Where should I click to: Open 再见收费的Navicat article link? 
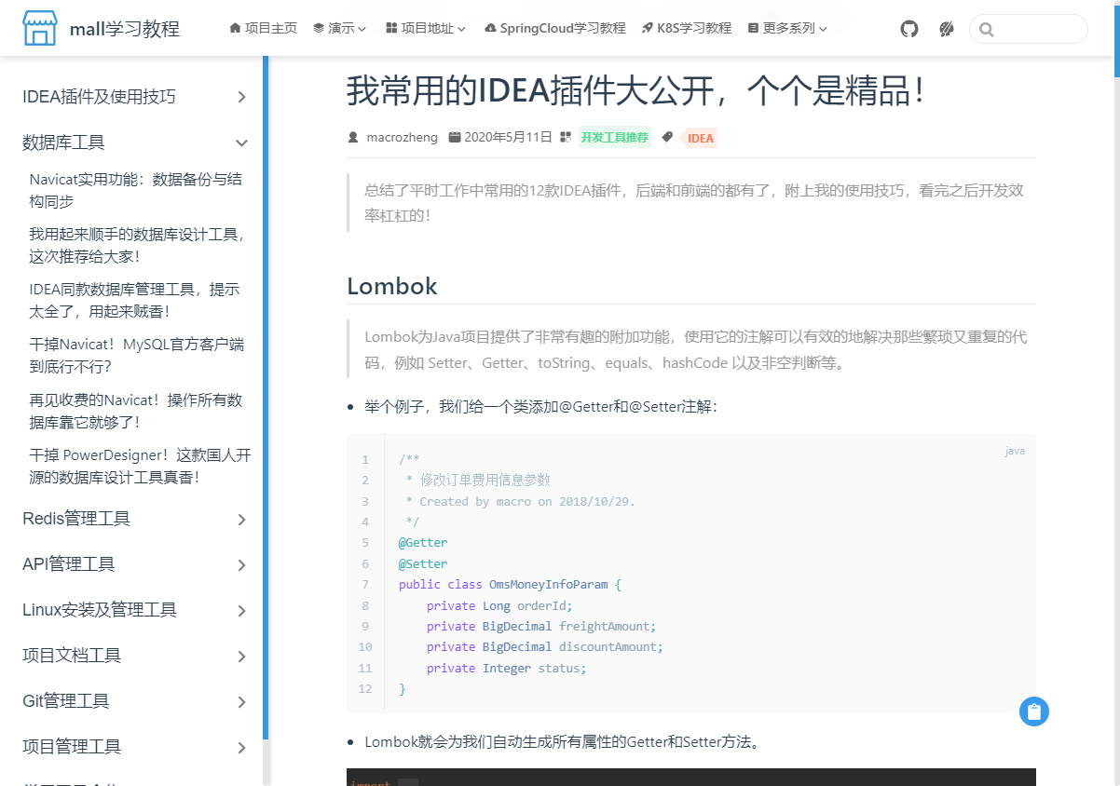(136, 411)
